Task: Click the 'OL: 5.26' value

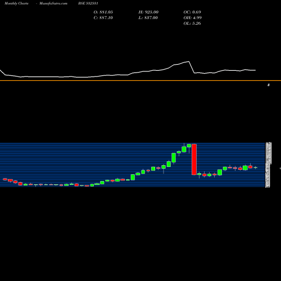Action: pos(192,24)
